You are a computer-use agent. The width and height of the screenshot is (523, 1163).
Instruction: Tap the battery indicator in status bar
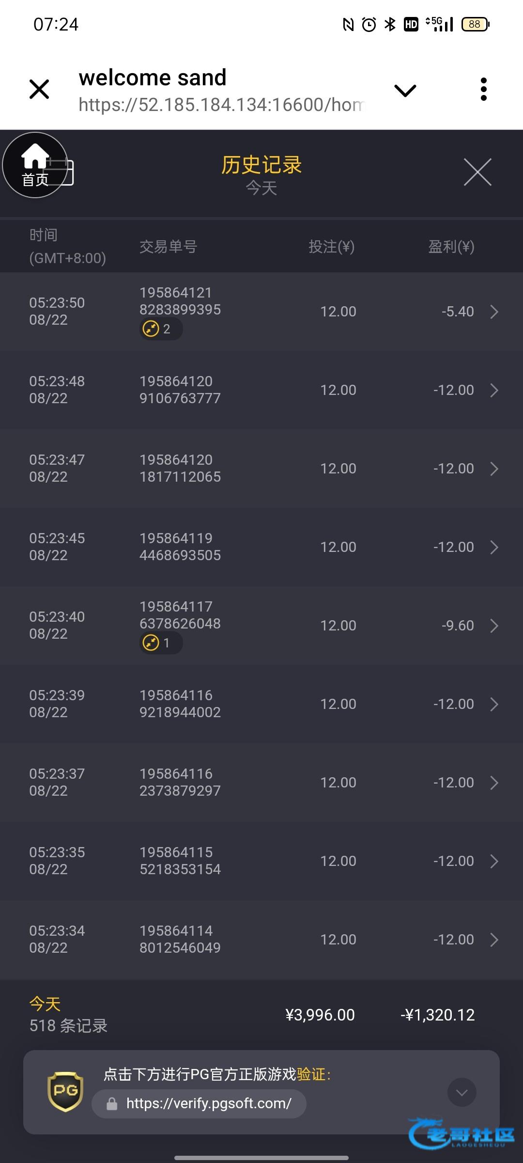[475, 24]
